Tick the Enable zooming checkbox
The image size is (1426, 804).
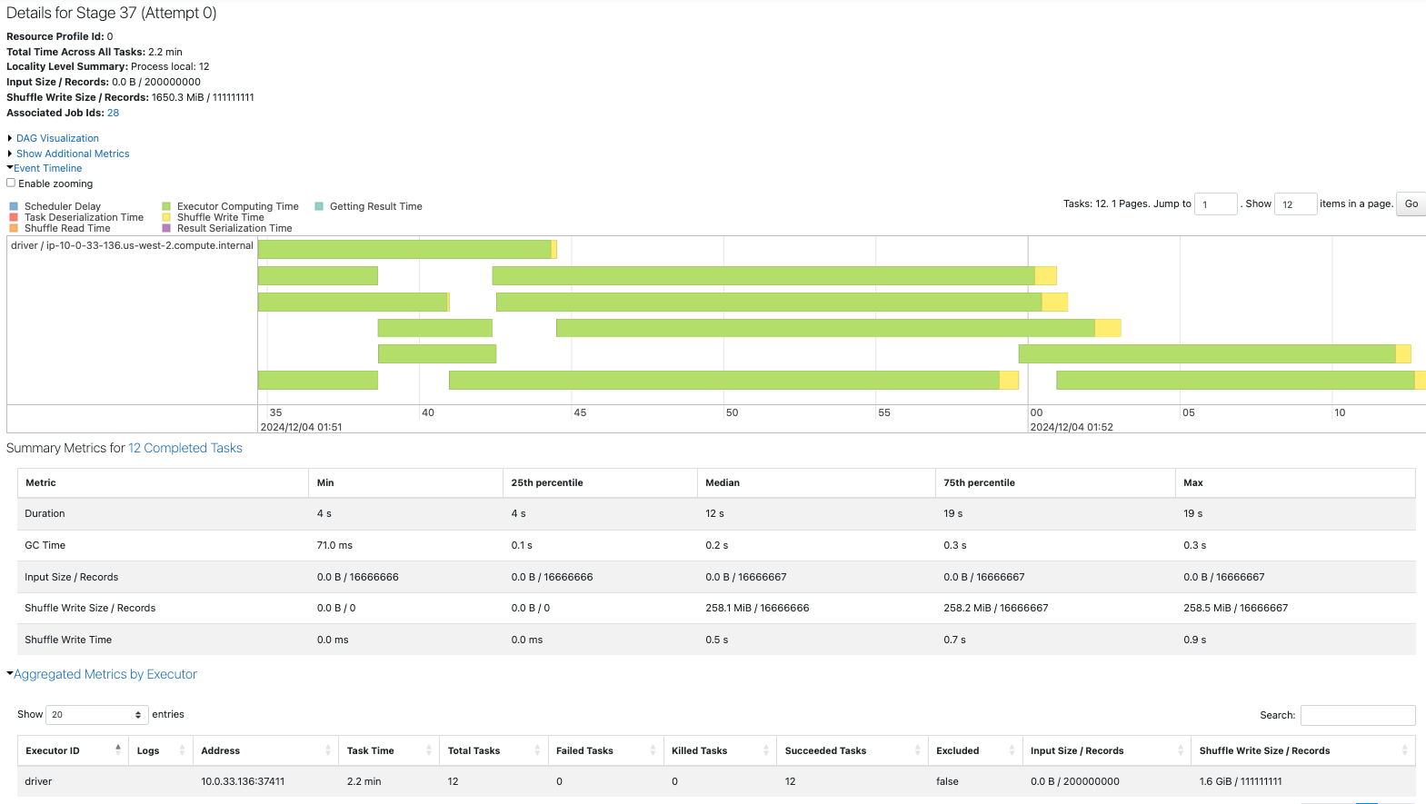point(11,183)
